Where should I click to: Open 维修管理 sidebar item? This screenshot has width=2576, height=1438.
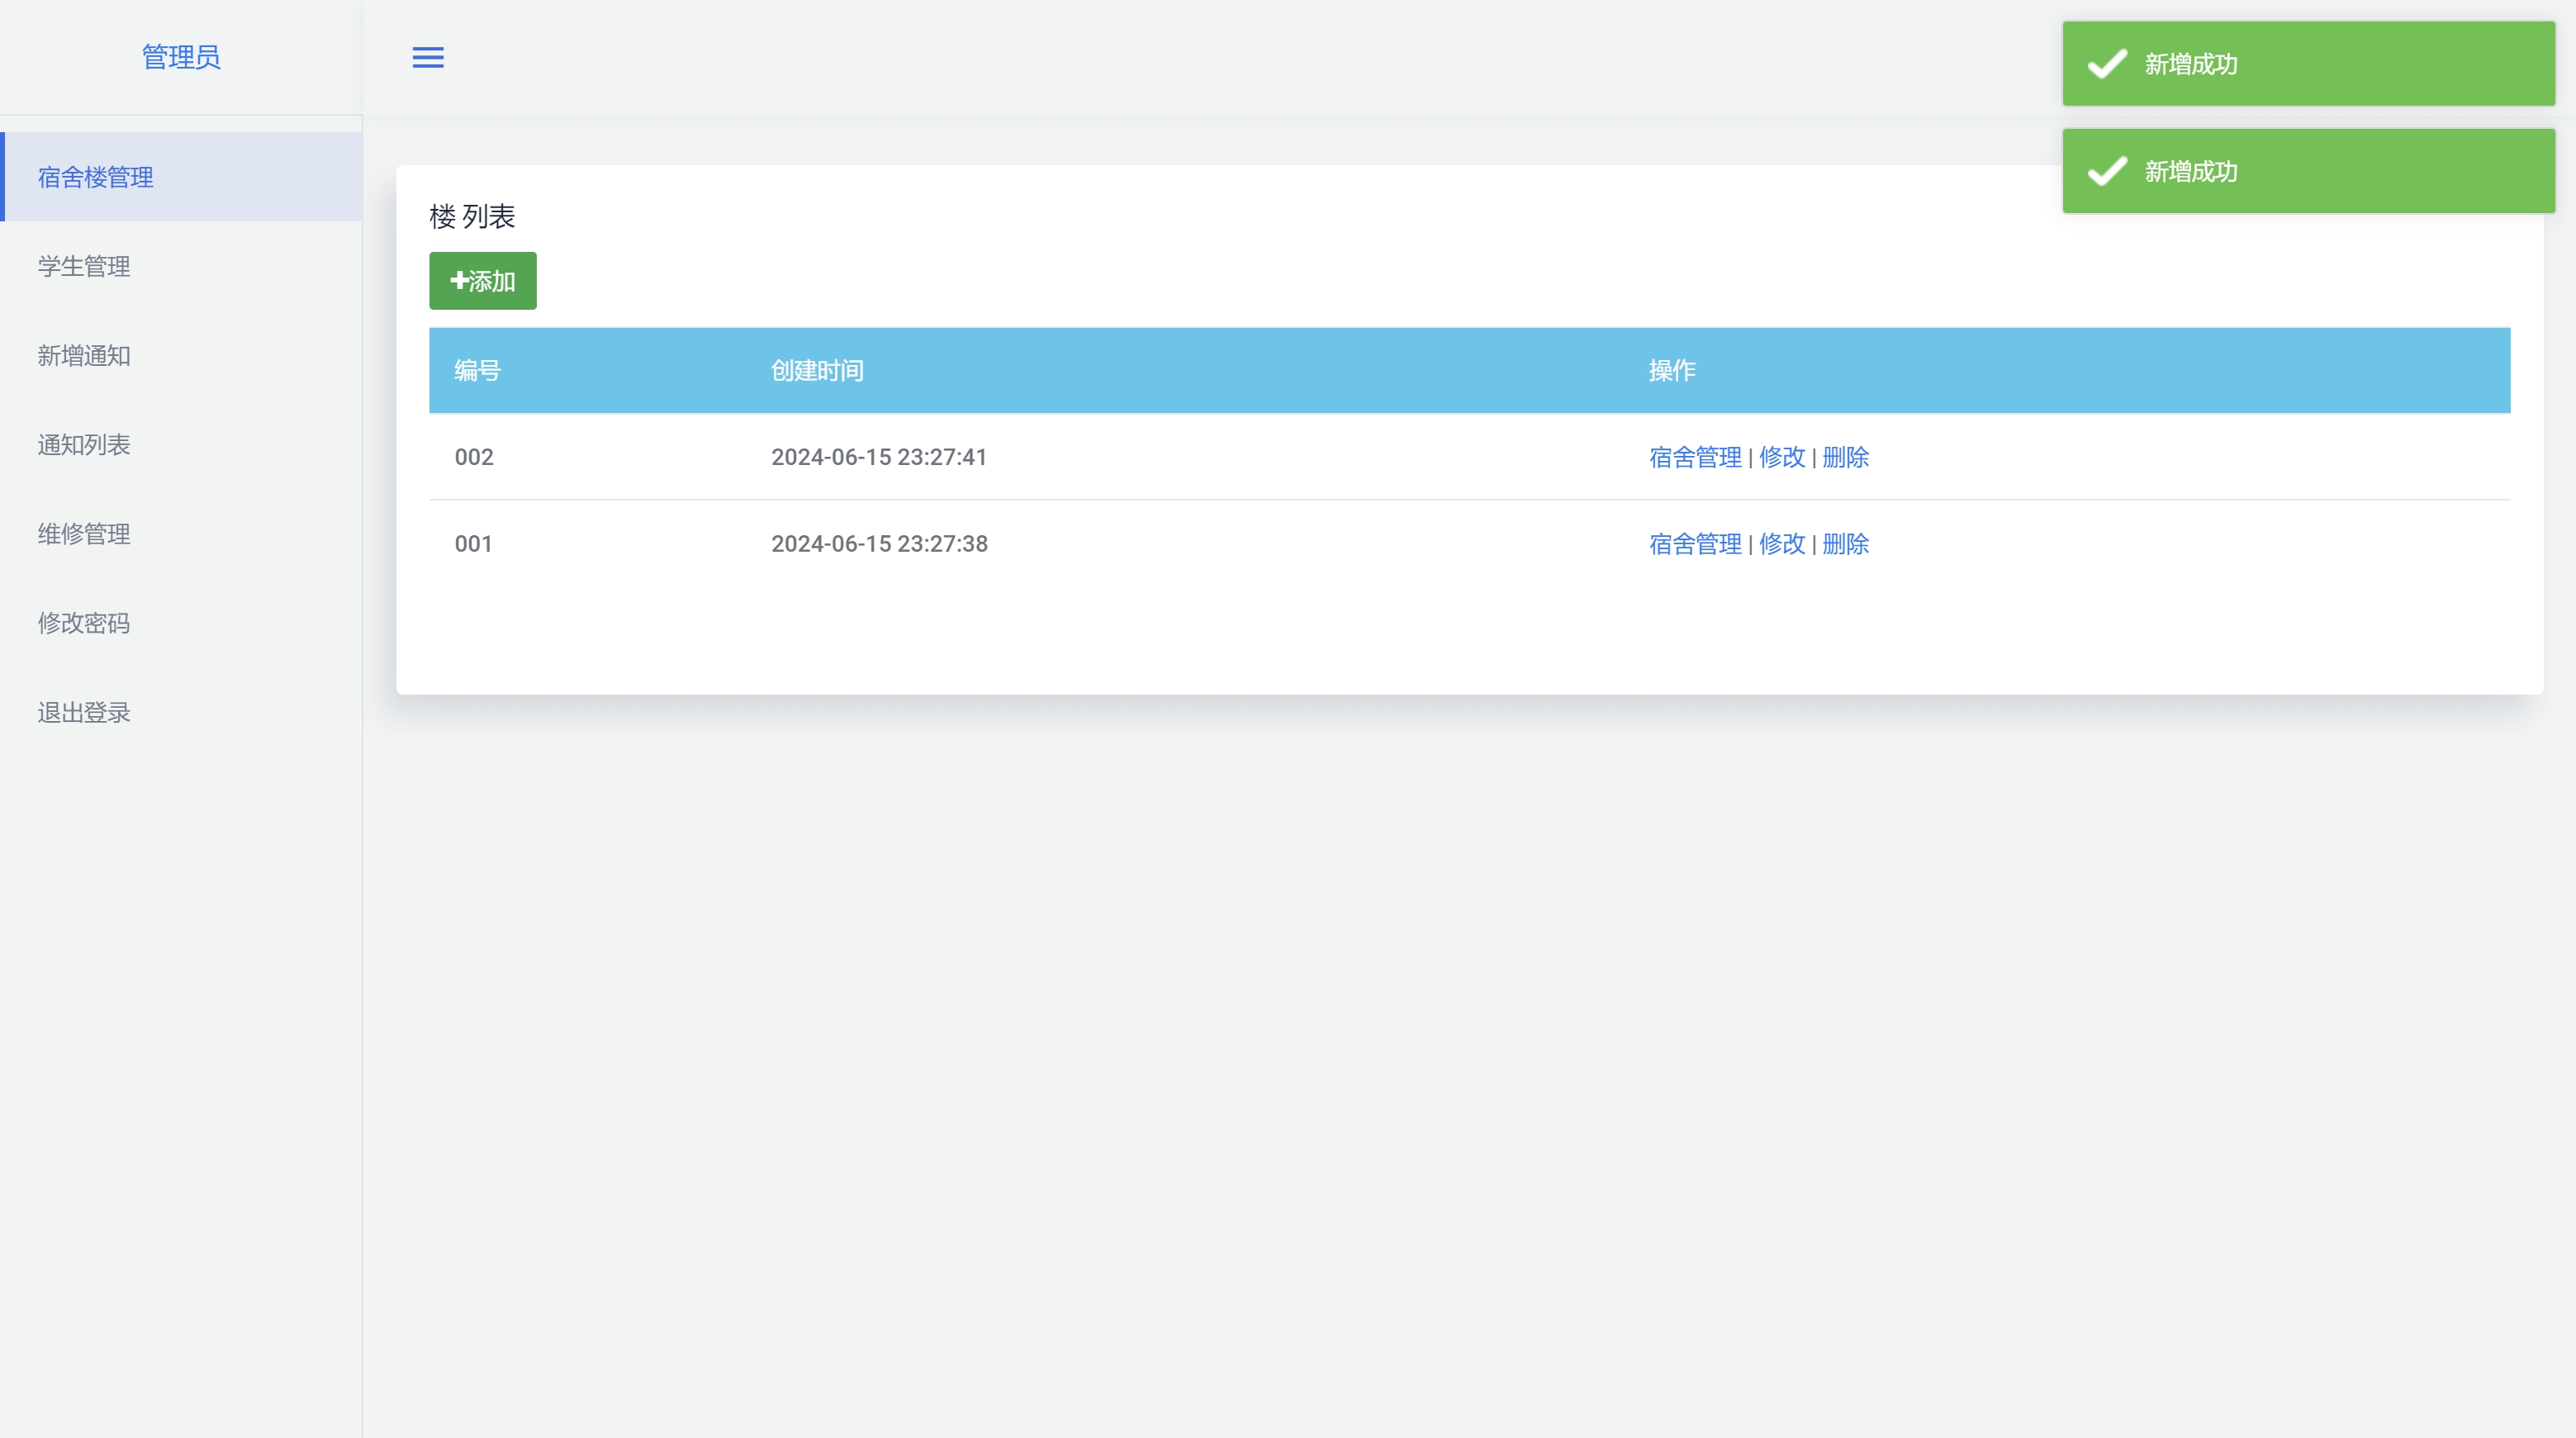pyautogui.click(x=84, y=534)
